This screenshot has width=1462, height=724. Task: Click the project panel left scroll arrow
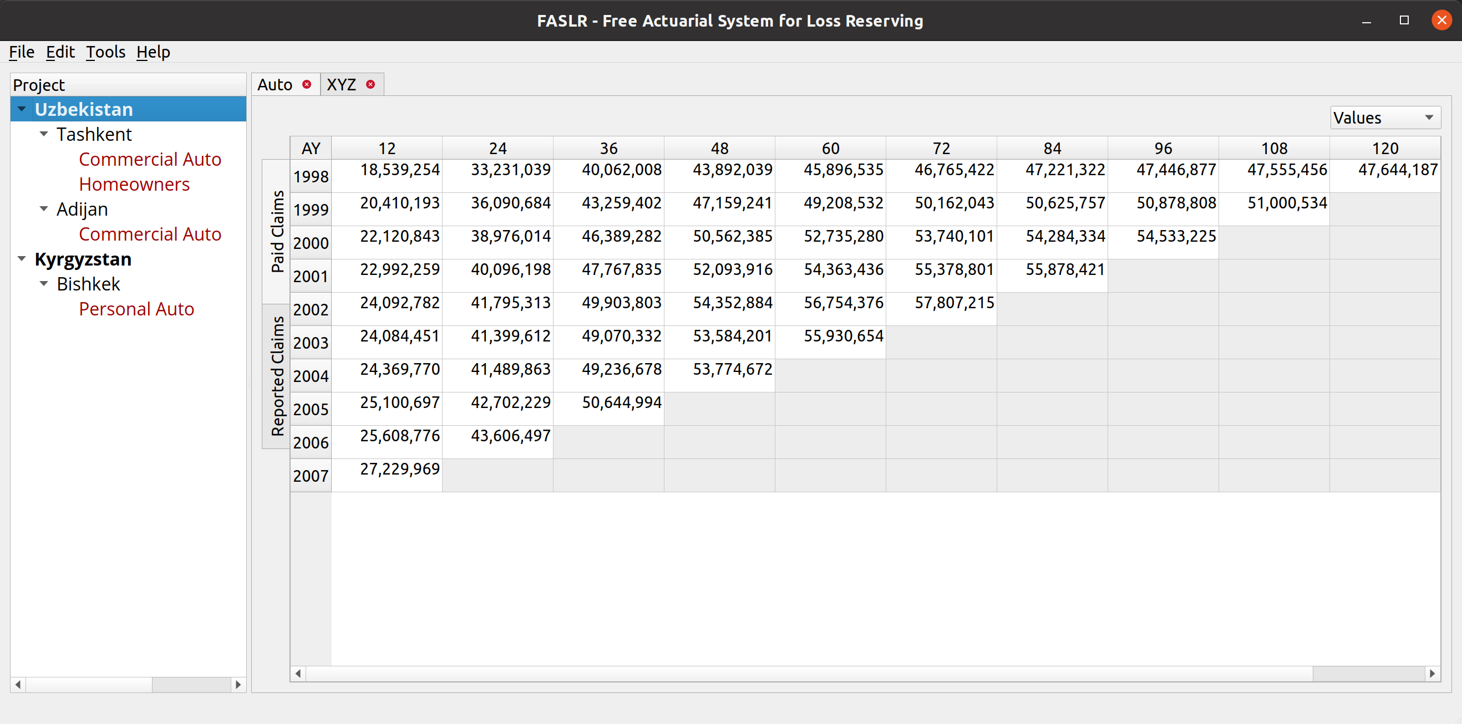coord(18,685)
